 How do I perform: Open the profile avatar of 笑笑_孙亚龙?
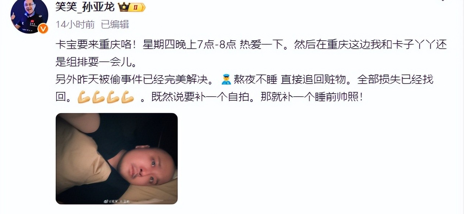tap(29, 16)
